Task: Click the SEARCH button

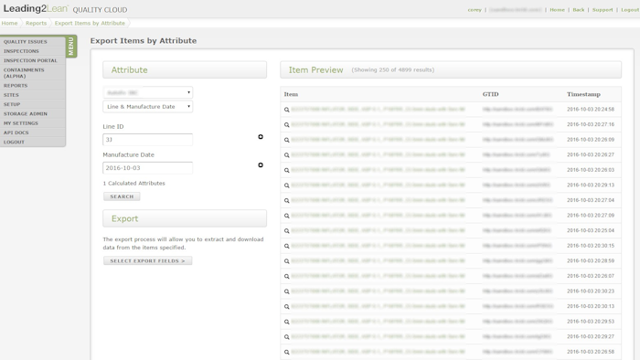Action: click(122, 196)
